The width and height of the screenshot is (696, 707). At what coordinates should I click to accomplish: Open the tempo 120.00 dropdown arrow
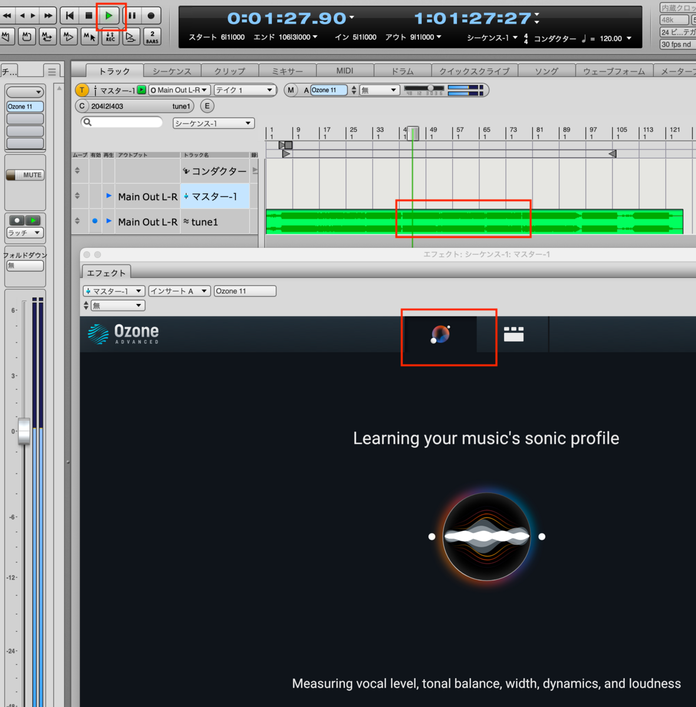629,39
